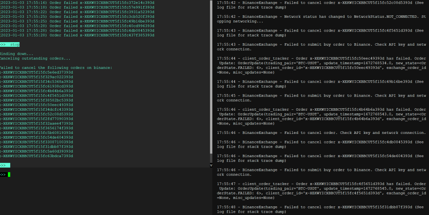Select cancel-list order ID ending f38582bc5393d

coord(36,100)
